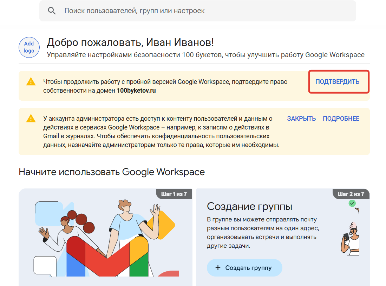The height and width of the screenshot is (286, 386).
Task: Focus the users, groups or settings search field
Action: click(198, 11)
